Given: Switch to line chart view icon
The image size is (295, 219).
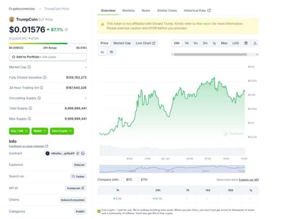Looking at the screenshot, I should point(103,52).
